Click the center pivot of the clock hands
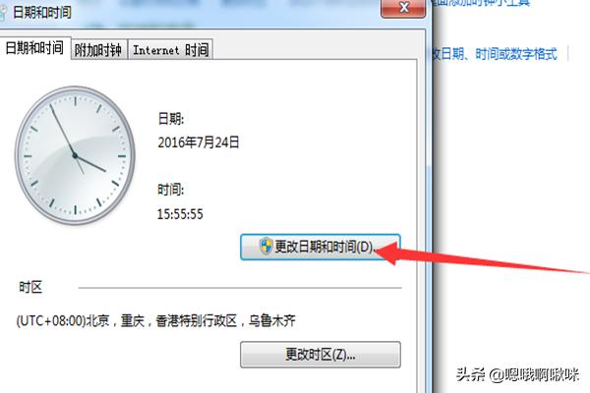The image size is (590, 393). [75, 155]
